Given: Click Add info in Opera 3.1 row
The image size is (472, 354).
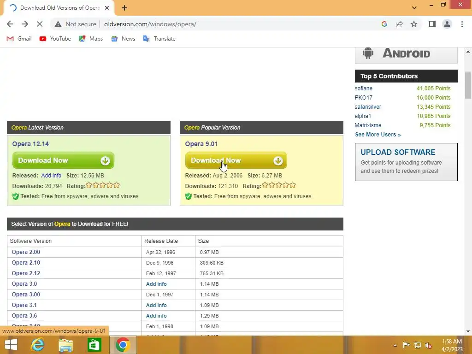Looking at the screenshot, I should pos(156,305).
